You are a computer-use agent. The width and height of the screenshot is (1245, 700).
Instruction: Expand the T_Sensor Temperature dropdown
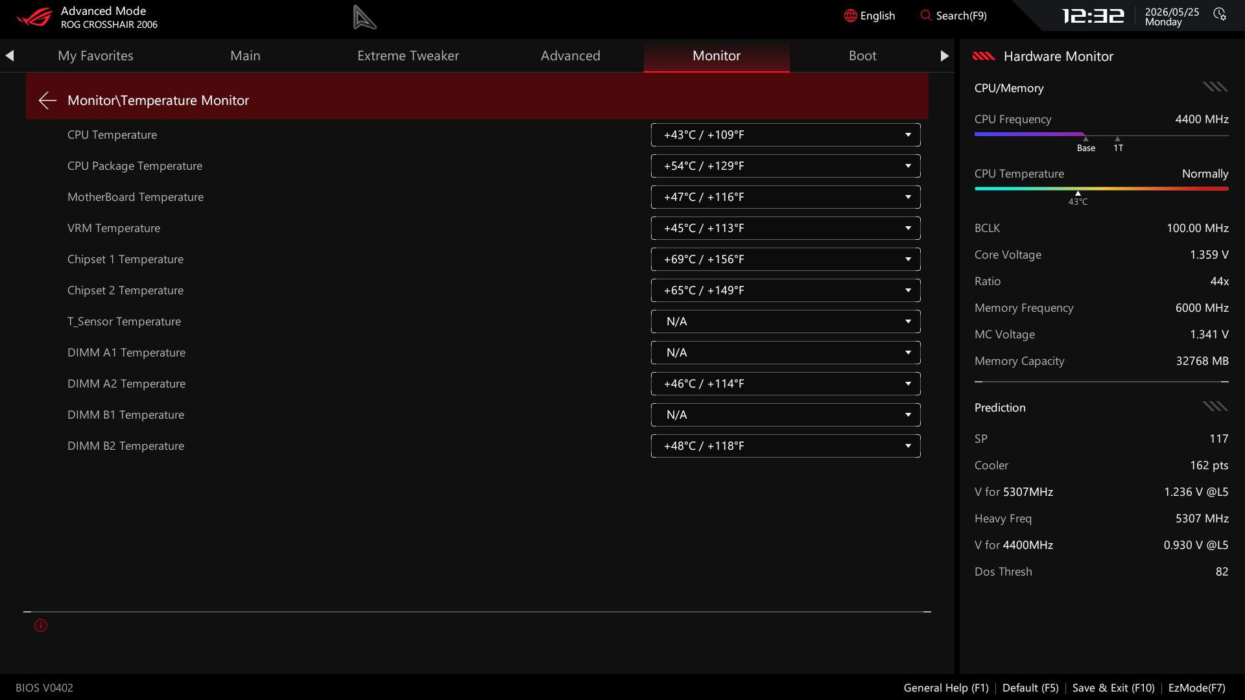click(x=785, y=321)
